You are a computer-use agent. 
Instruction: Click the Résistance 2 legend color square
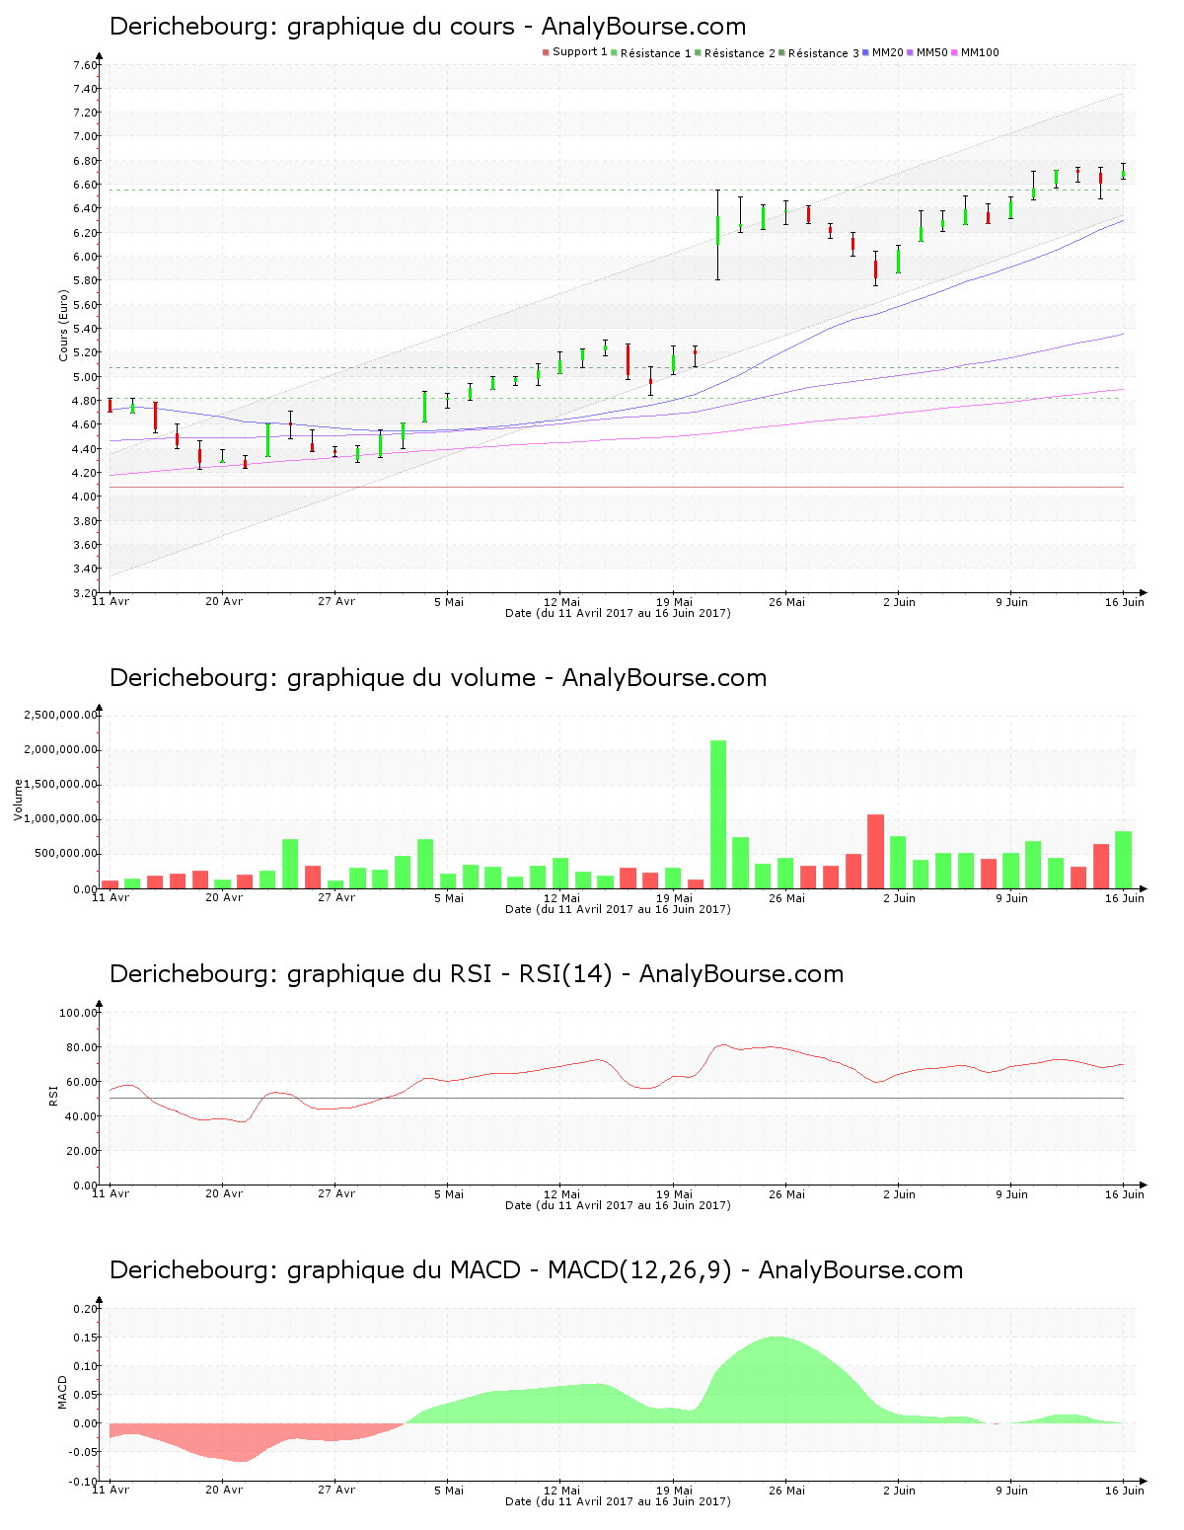(x=699, y=52)
